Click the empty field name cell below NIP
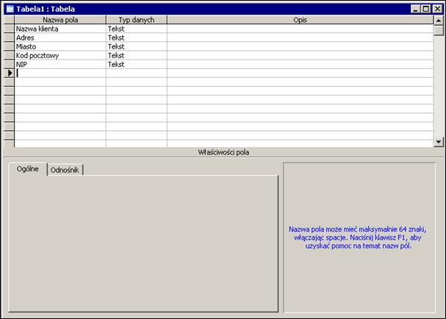Screen dimensions: 446x319 [60, 74]
